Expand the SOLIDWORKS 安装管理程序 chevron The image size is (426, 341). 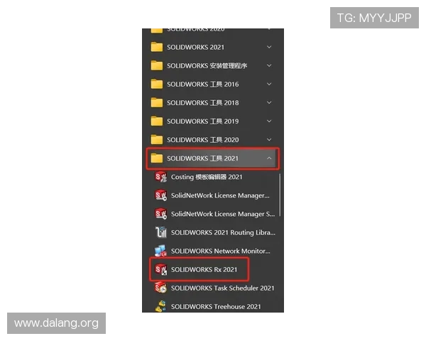(268, 65)
